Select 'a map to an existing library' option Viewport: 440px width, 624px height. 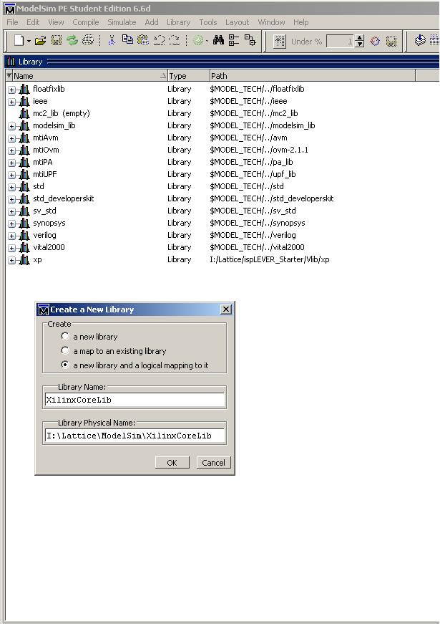click(x=65, y=350)
